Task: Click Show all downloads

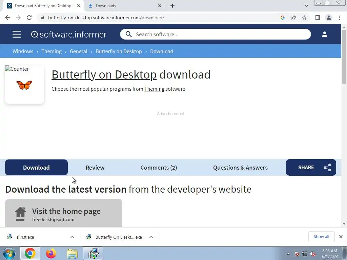Action: [322, 237]
